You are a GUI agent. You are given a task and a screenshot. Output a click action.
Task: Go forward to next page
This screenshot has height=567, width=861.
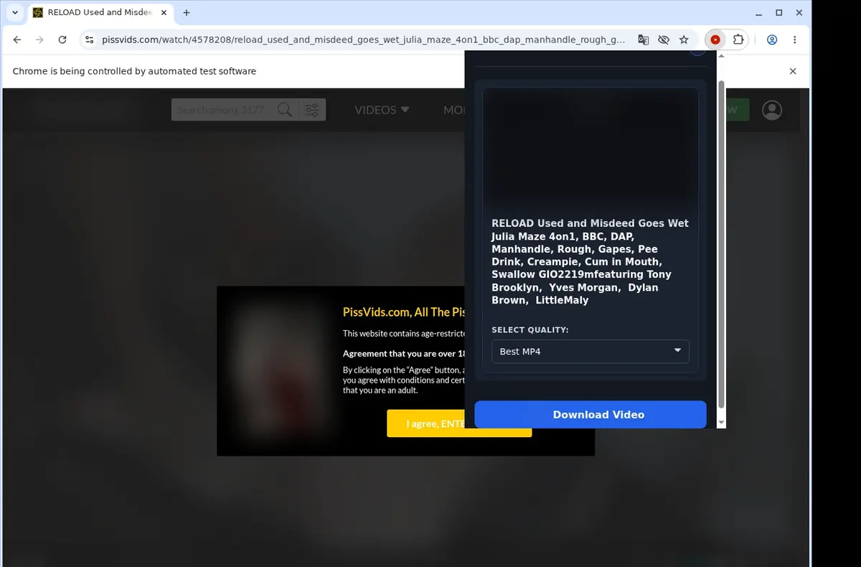(x=39, y=40)
